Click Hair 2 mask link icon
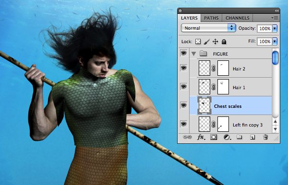This screenshot has width=288, height=185. point(214,68)
